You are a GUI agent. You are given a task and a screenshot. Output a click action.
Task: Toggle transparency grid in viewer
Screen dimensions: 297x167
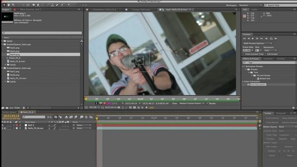[134, 108]
